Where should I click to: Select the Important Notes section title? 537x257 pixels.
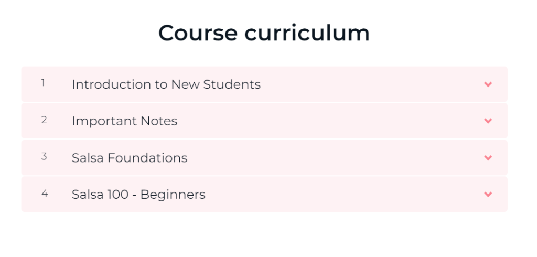click(124, 121)
